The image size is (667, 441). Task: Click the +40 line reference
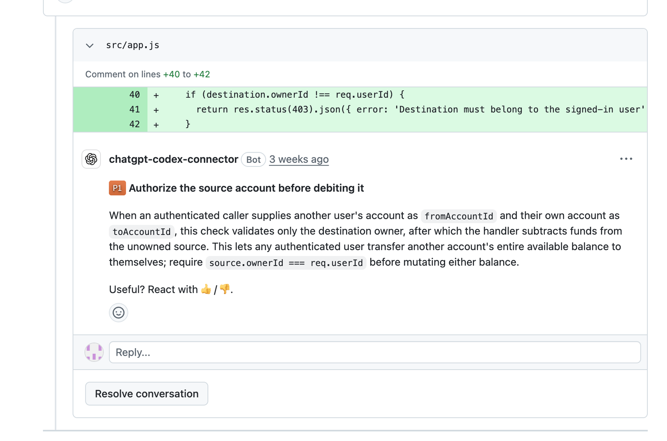pos(171,74)
